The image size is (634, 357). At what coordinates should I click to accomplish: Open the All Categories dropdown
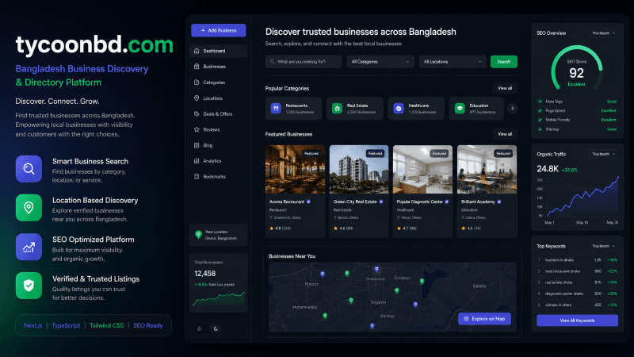[380, 62]
